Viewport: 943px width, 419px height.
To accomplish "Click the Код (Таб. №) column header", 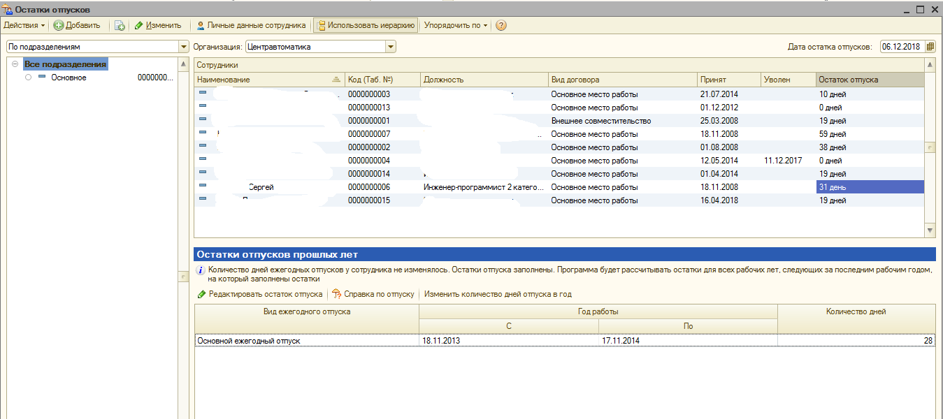I will tap(383, 80).
